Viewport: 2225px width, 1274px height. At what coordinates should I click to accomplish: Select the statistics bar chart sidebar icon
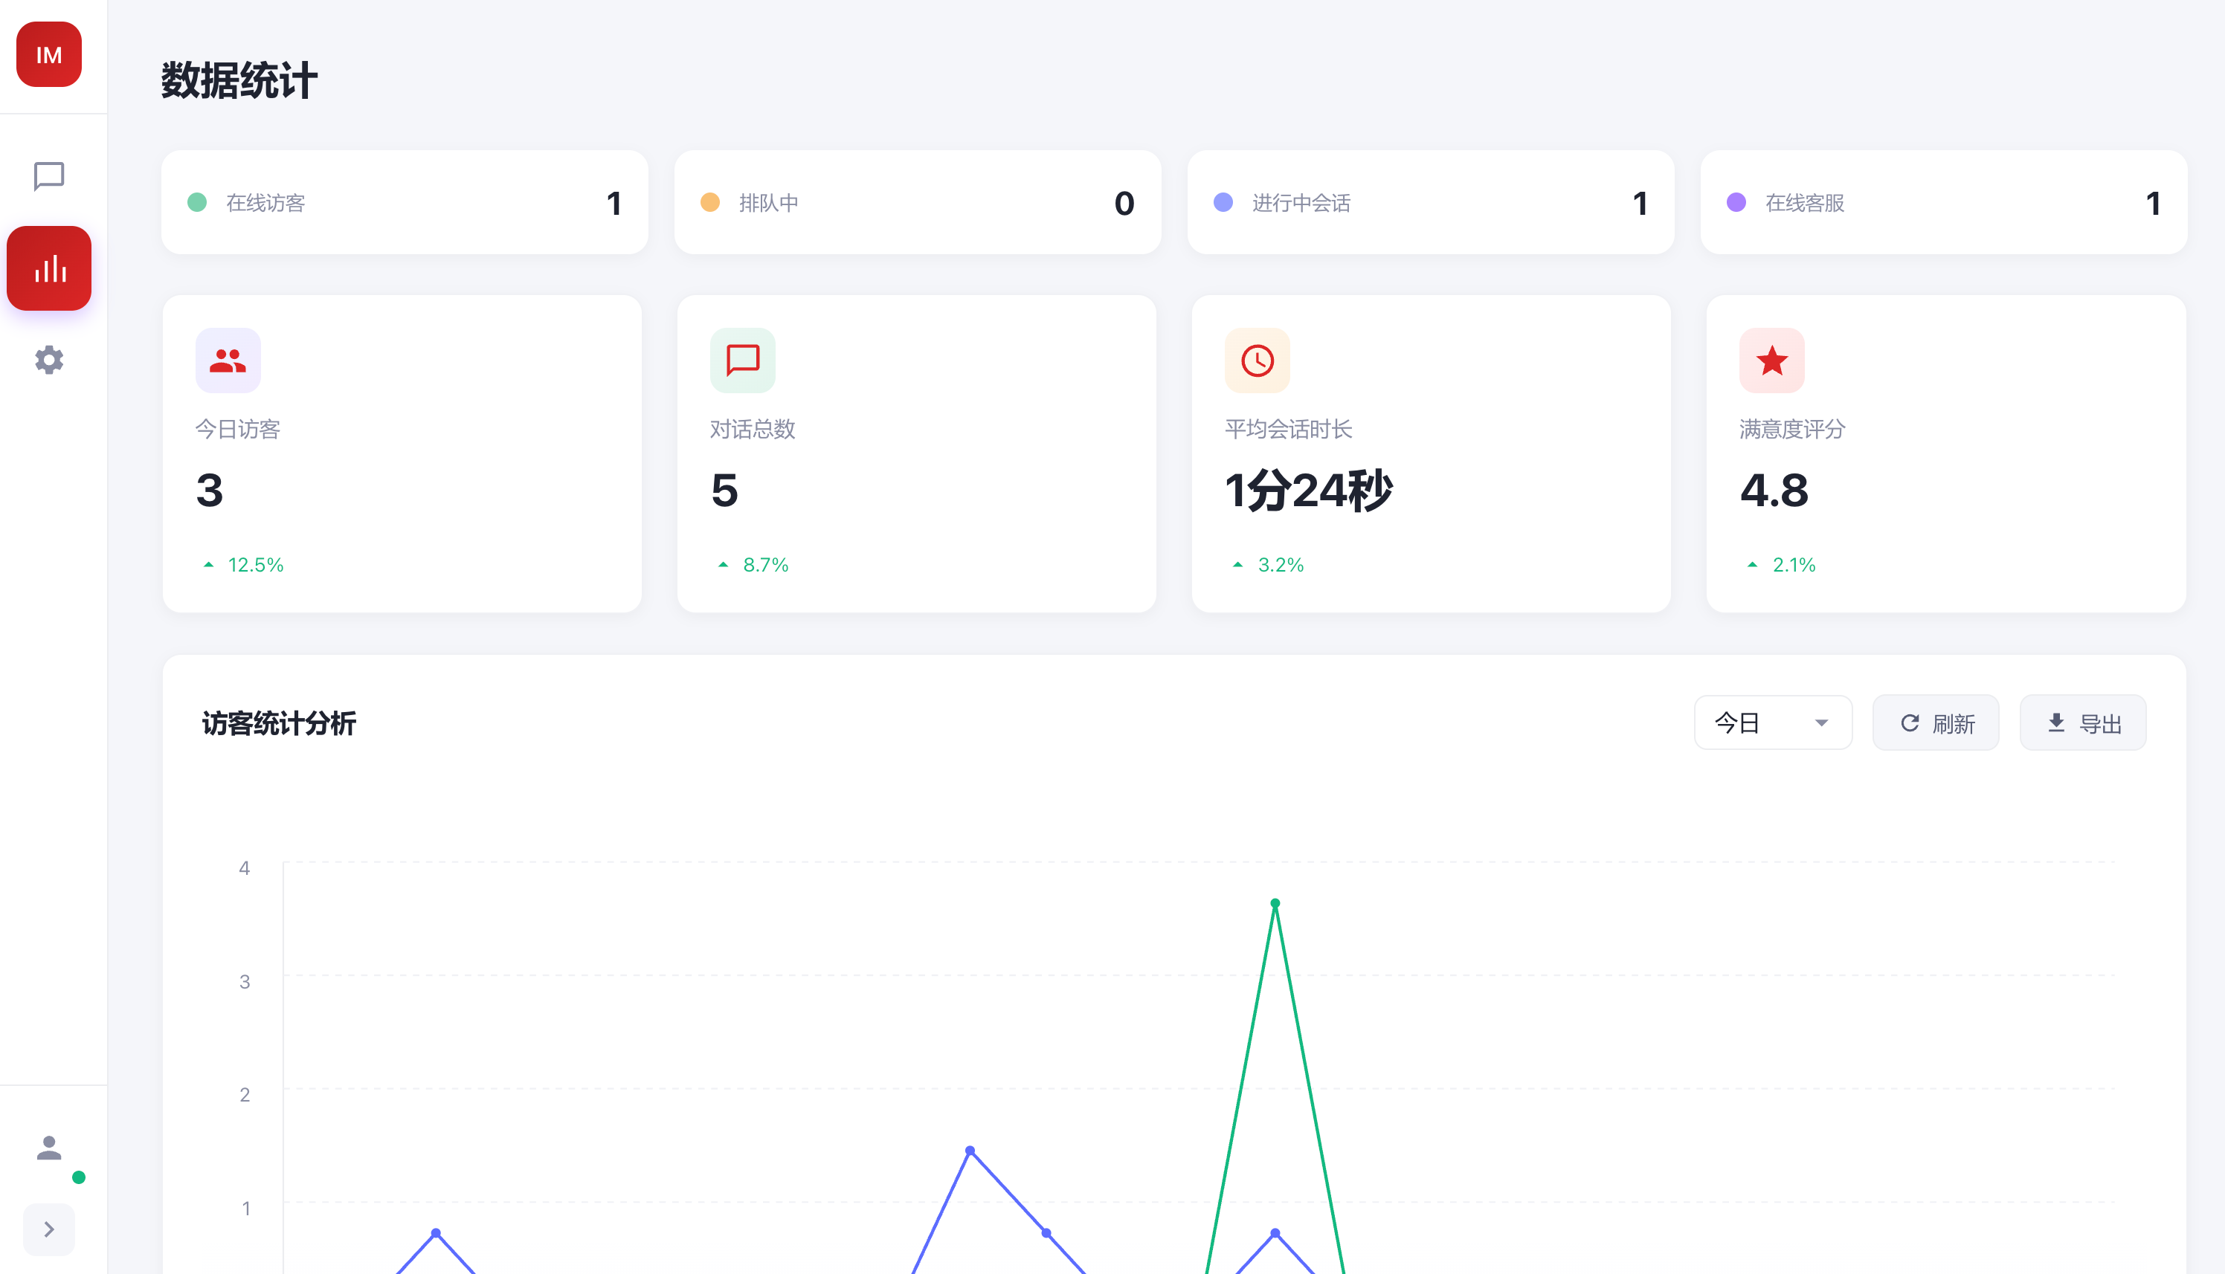[49, 268]
